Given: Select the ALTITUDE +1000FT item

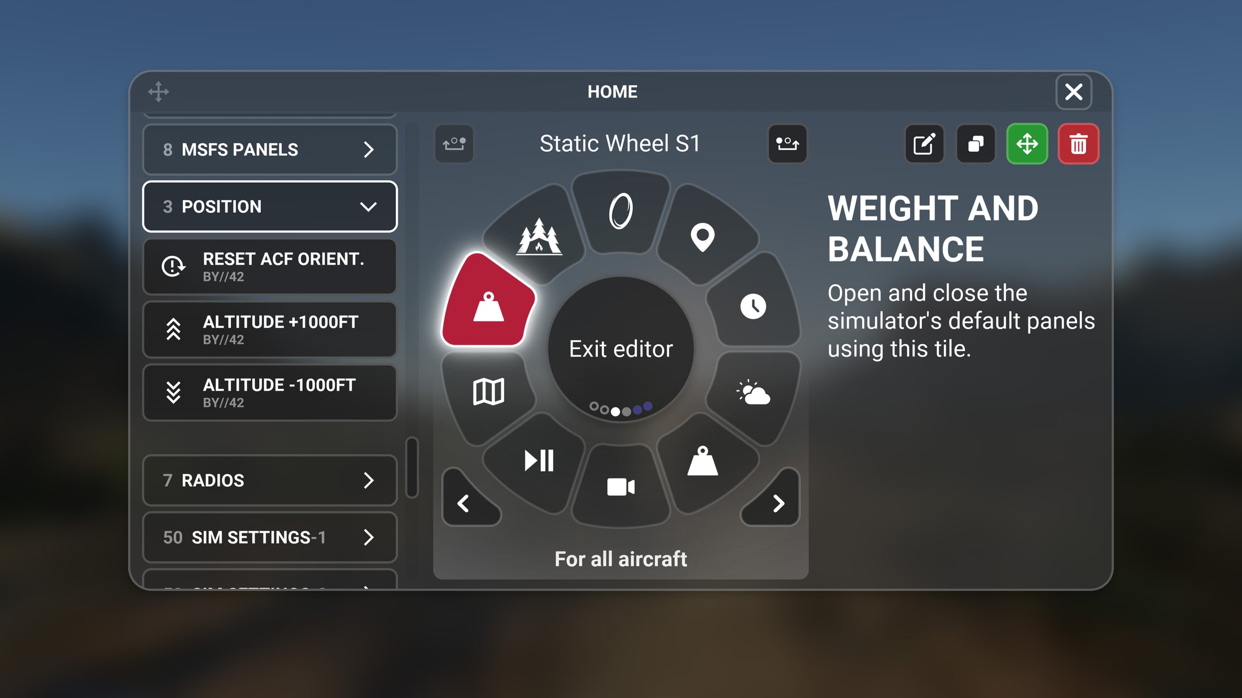Looking at the screenshot, I should pyautogui.click(x=270, y=330).
